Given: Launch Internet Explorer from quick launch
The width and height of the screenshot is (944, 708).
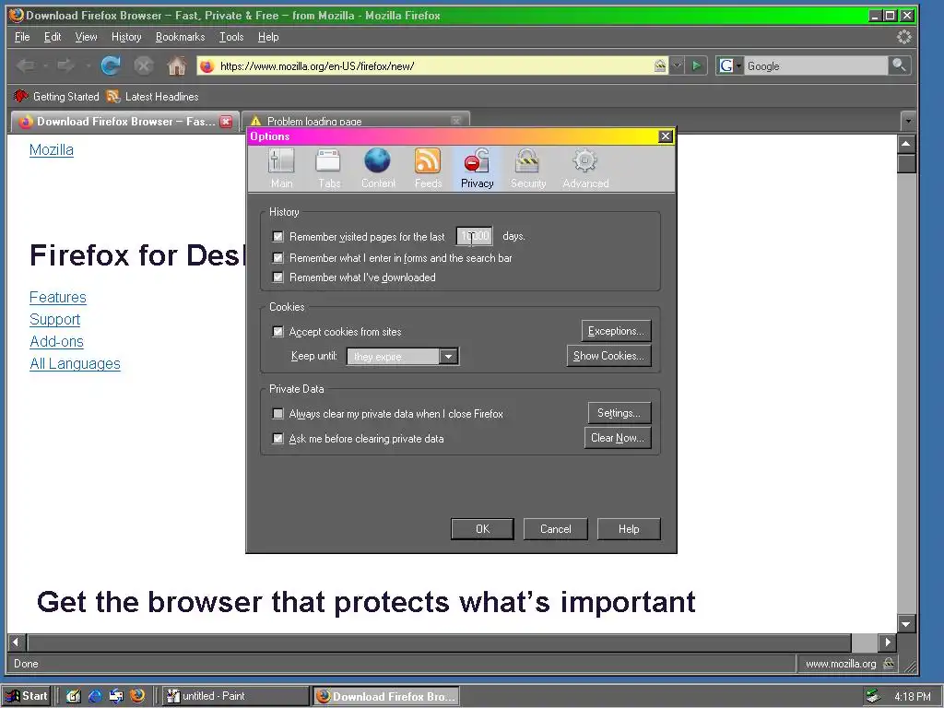Looking at the screenshot, I should coord(95,696).
